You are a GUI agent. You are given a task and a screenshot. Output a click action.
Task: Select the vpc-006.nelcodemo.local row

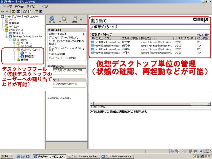[x=150, y=49]
